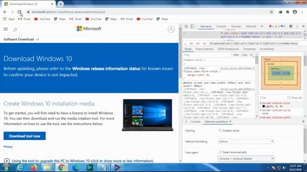Click the Download tool now button

pos(24,136)
